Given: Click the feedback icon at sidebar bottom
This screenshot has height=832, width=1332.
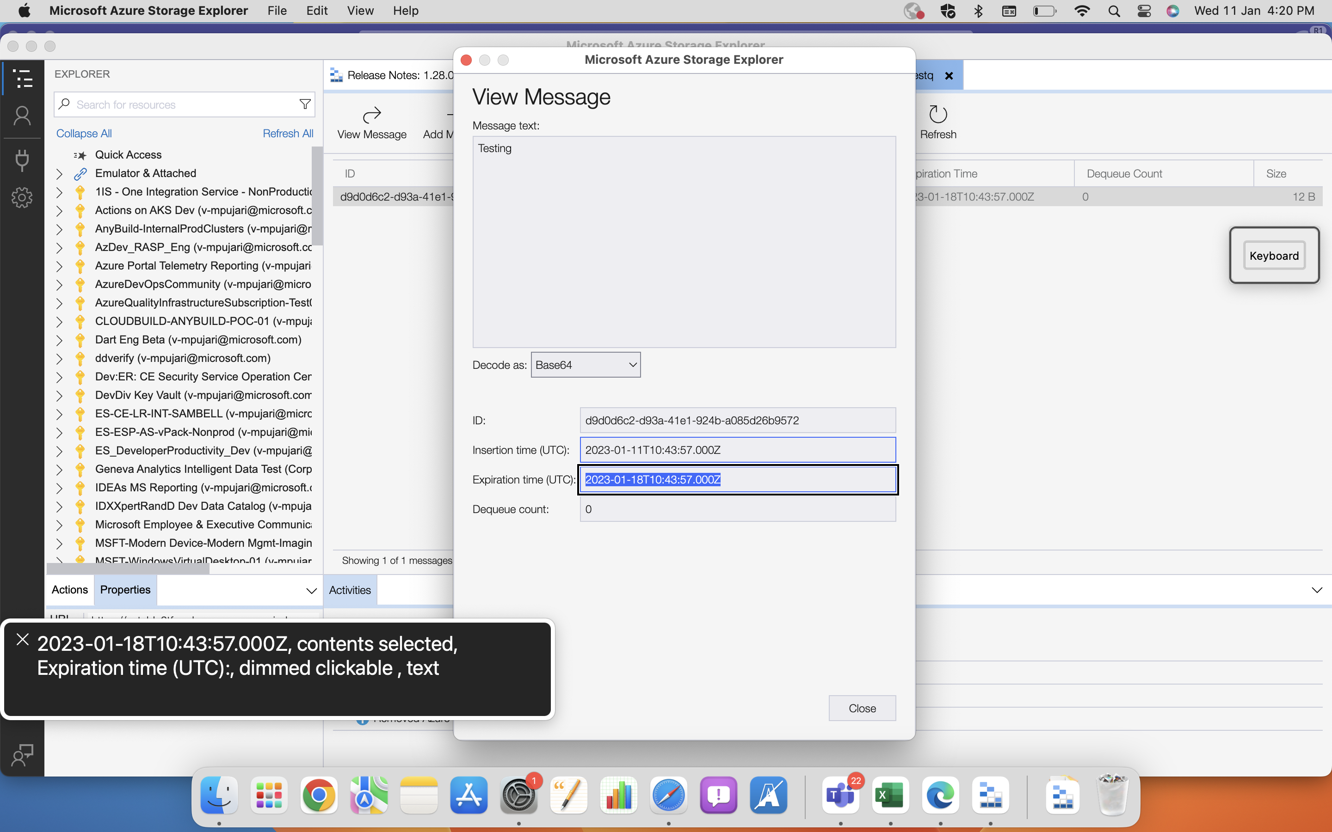Looking at the screenshot, I should [x=22, y=756].
